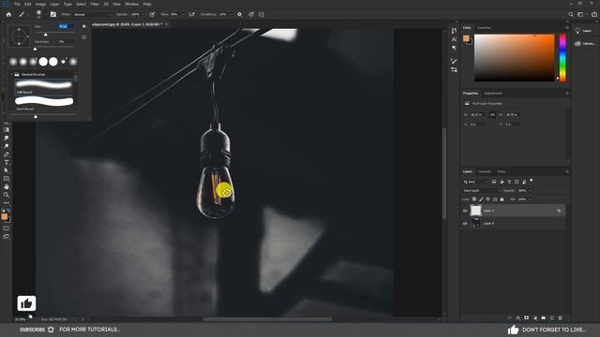The height and width of the screenshot is (337, 600).
Task: Select the Zoom tool in toolbar
Action: click(x=7, y=195)
